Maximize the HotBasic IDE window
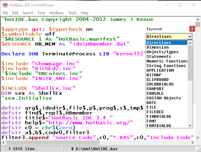 coord(180,5)
